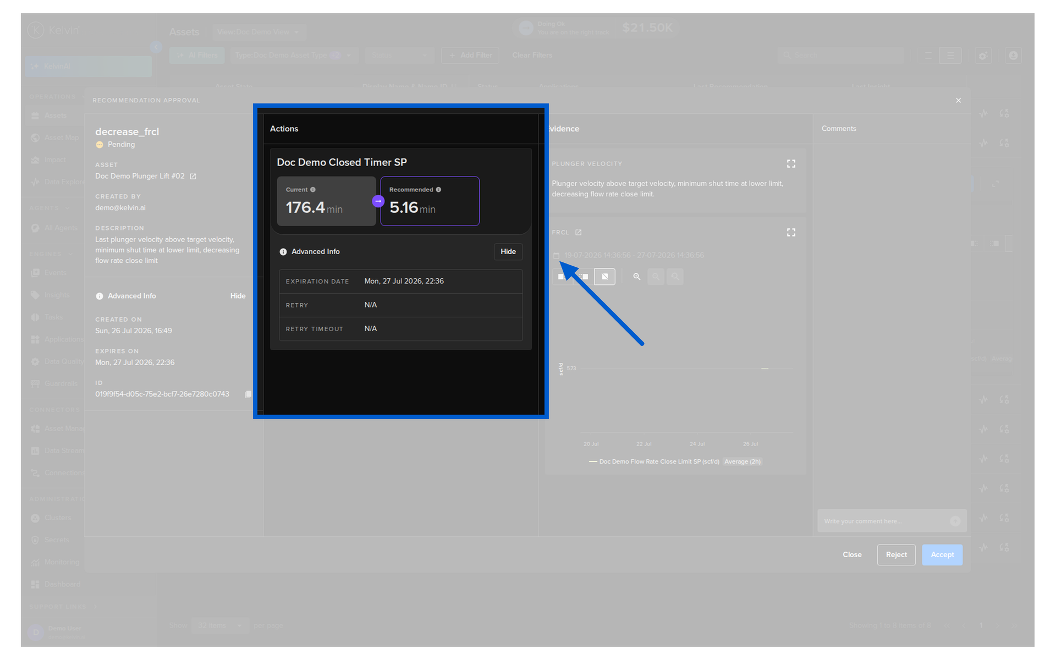The height and width of the screenshot is (660, 1056).
Task: Collapse the Operations sidebar section
Action: coord(56,97)
